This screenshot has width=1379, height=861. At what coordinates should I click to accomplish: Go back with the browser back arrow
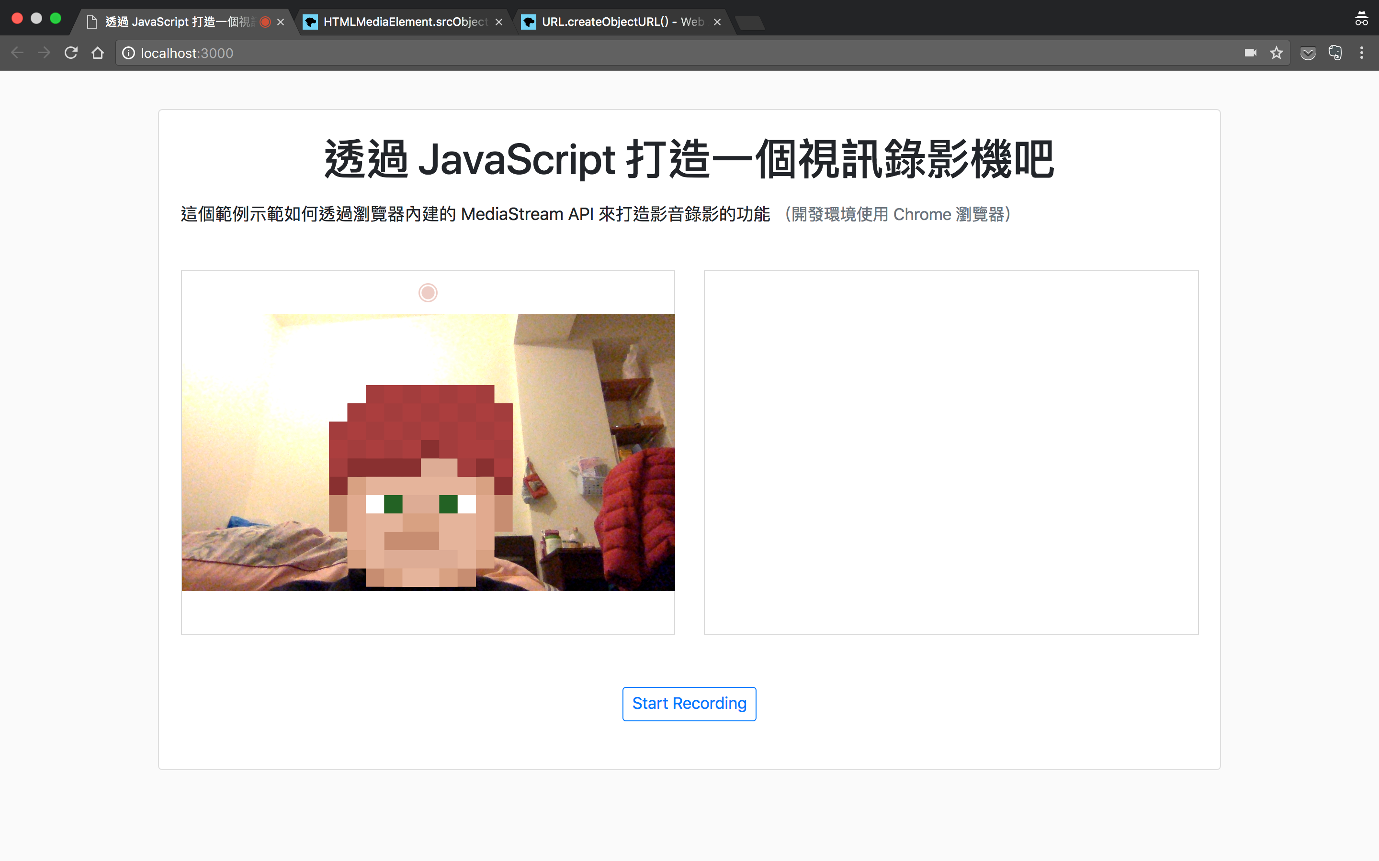tap(17, 53)
